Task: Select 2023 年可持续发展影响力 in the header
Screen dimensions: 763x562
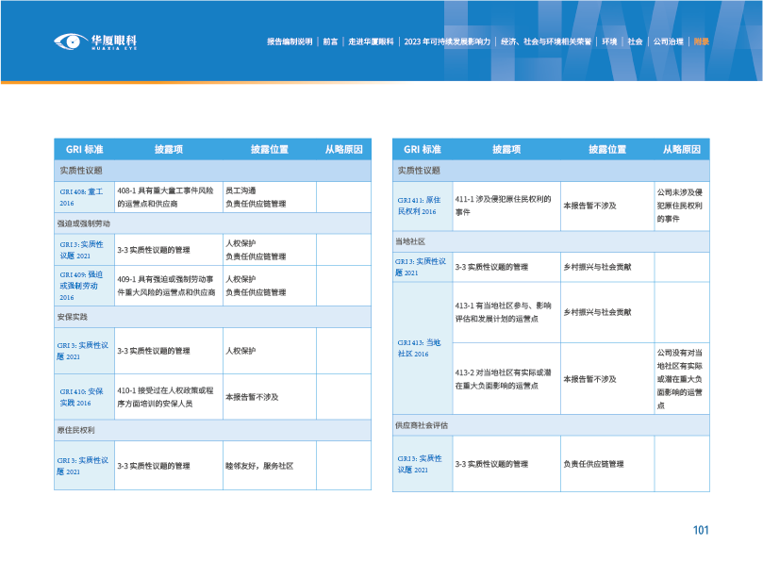Action: 447,42
